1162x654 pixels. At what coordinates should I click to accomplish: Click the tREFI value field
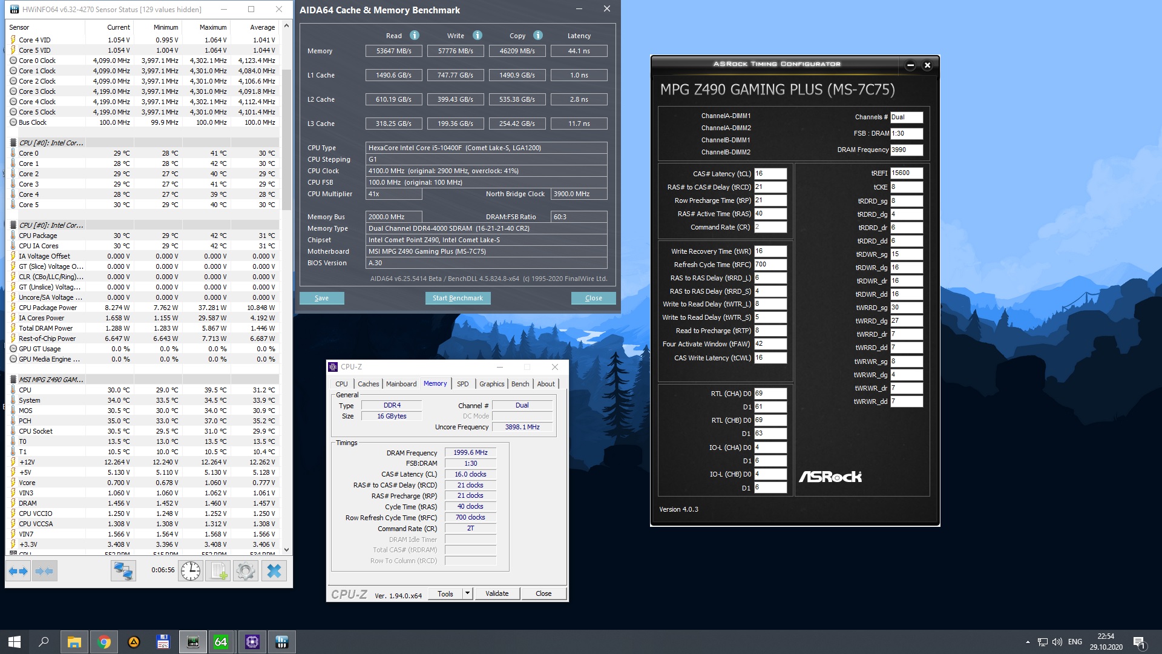point(906,173)
